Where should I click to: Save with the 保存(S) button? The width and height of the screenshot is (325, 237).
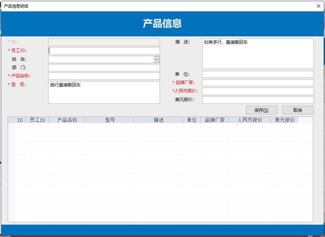click(x=262, y=110)
